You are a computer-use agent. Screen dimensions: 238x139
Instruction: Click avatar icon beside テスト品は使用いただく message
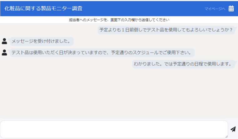point(4,53)
